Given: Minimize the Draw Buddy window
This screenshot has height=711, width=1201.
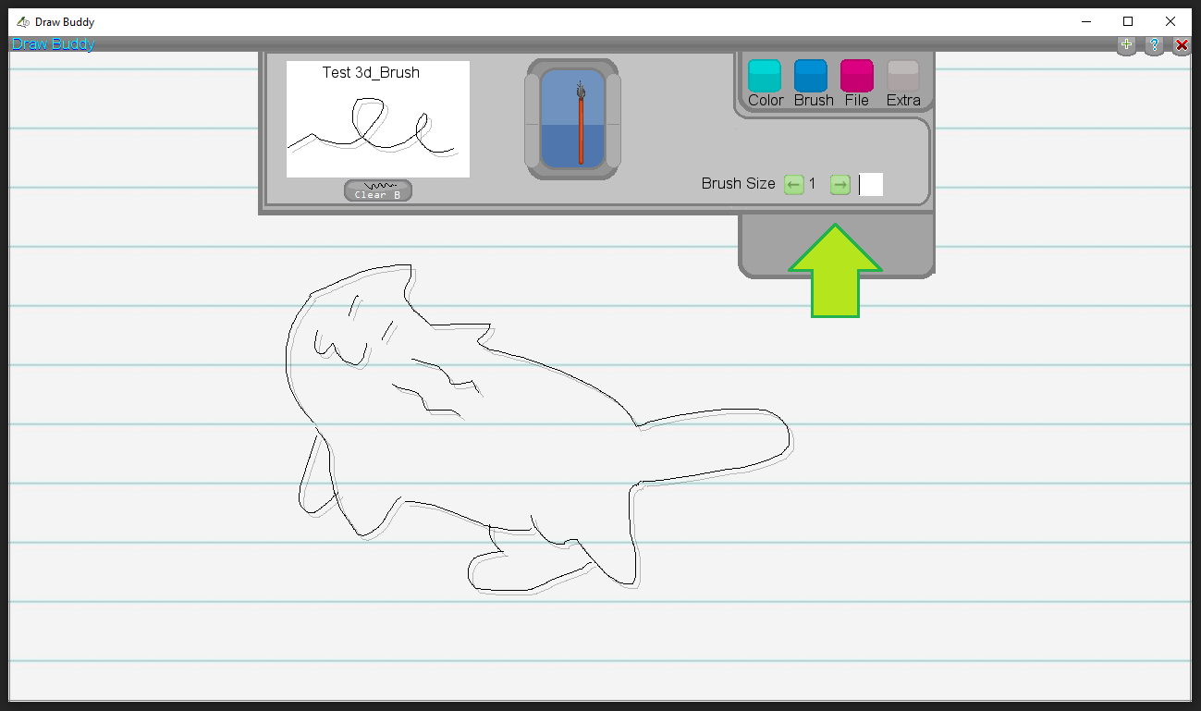Looking at the screenshot, I should pyautogui.click(x=1085, y=21).
